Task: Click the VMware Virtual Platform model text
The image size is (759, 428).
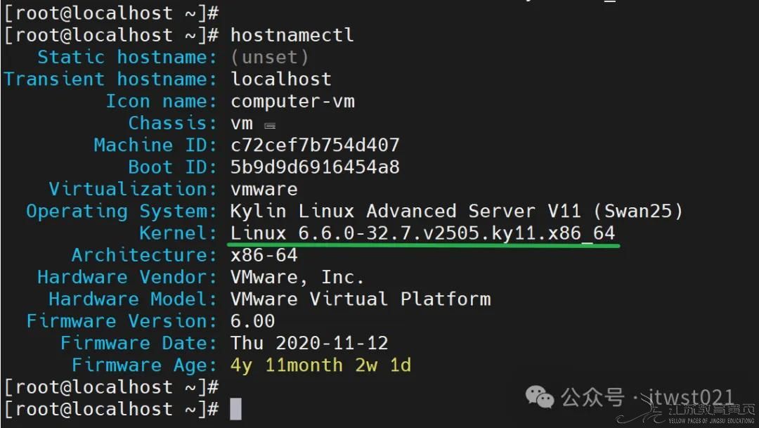Action: [x=361, y=299]
